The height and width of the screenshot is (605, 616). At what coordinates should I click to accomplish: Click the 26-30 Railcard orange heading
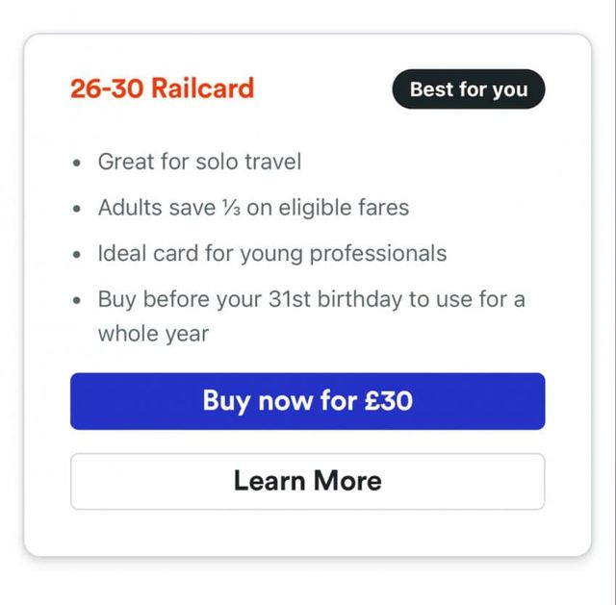(x=162, y=89)
